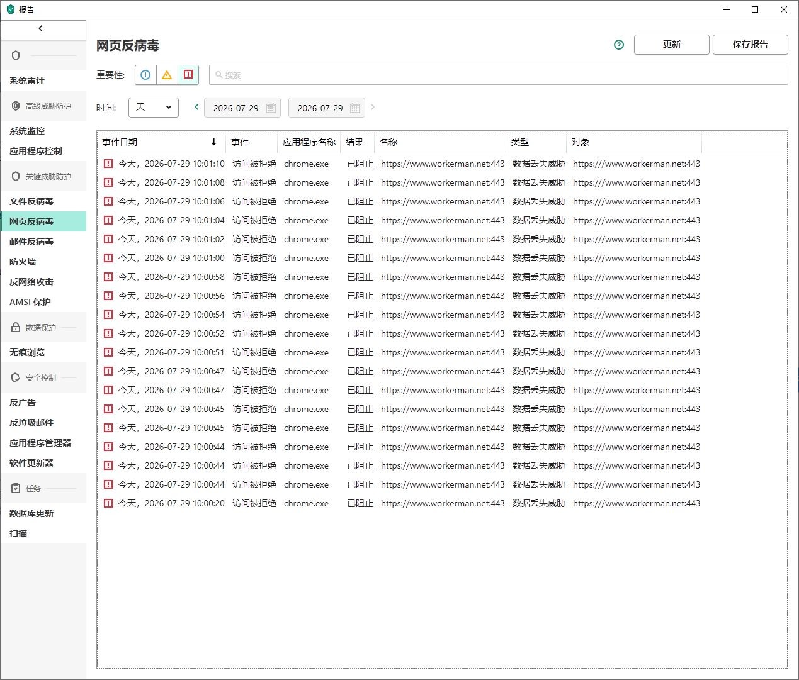
Task: Toggle the critical events red severity filter
Action: (x=188, y=75)
